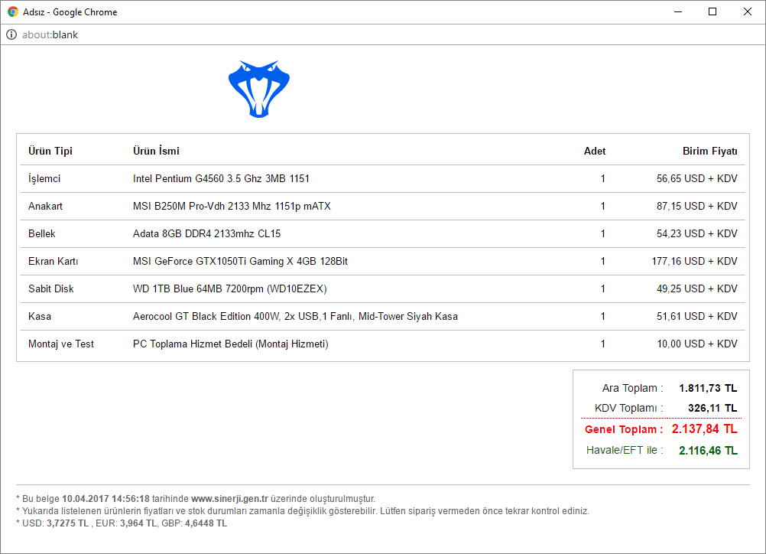Click Aerocool GT Black Edition product name
Screen dimensions: 766x554
point(295,316)
